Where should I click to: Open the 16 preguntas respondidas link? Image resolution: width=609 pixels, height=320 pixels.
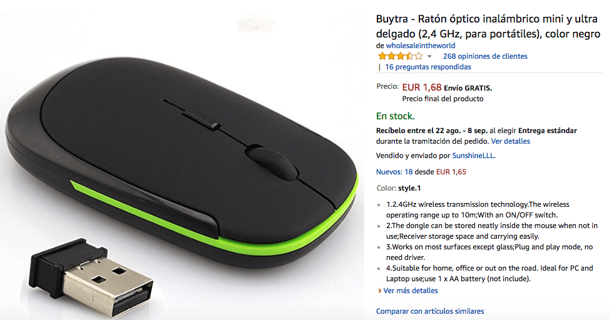pyautogui.click(x=427, y=67)
